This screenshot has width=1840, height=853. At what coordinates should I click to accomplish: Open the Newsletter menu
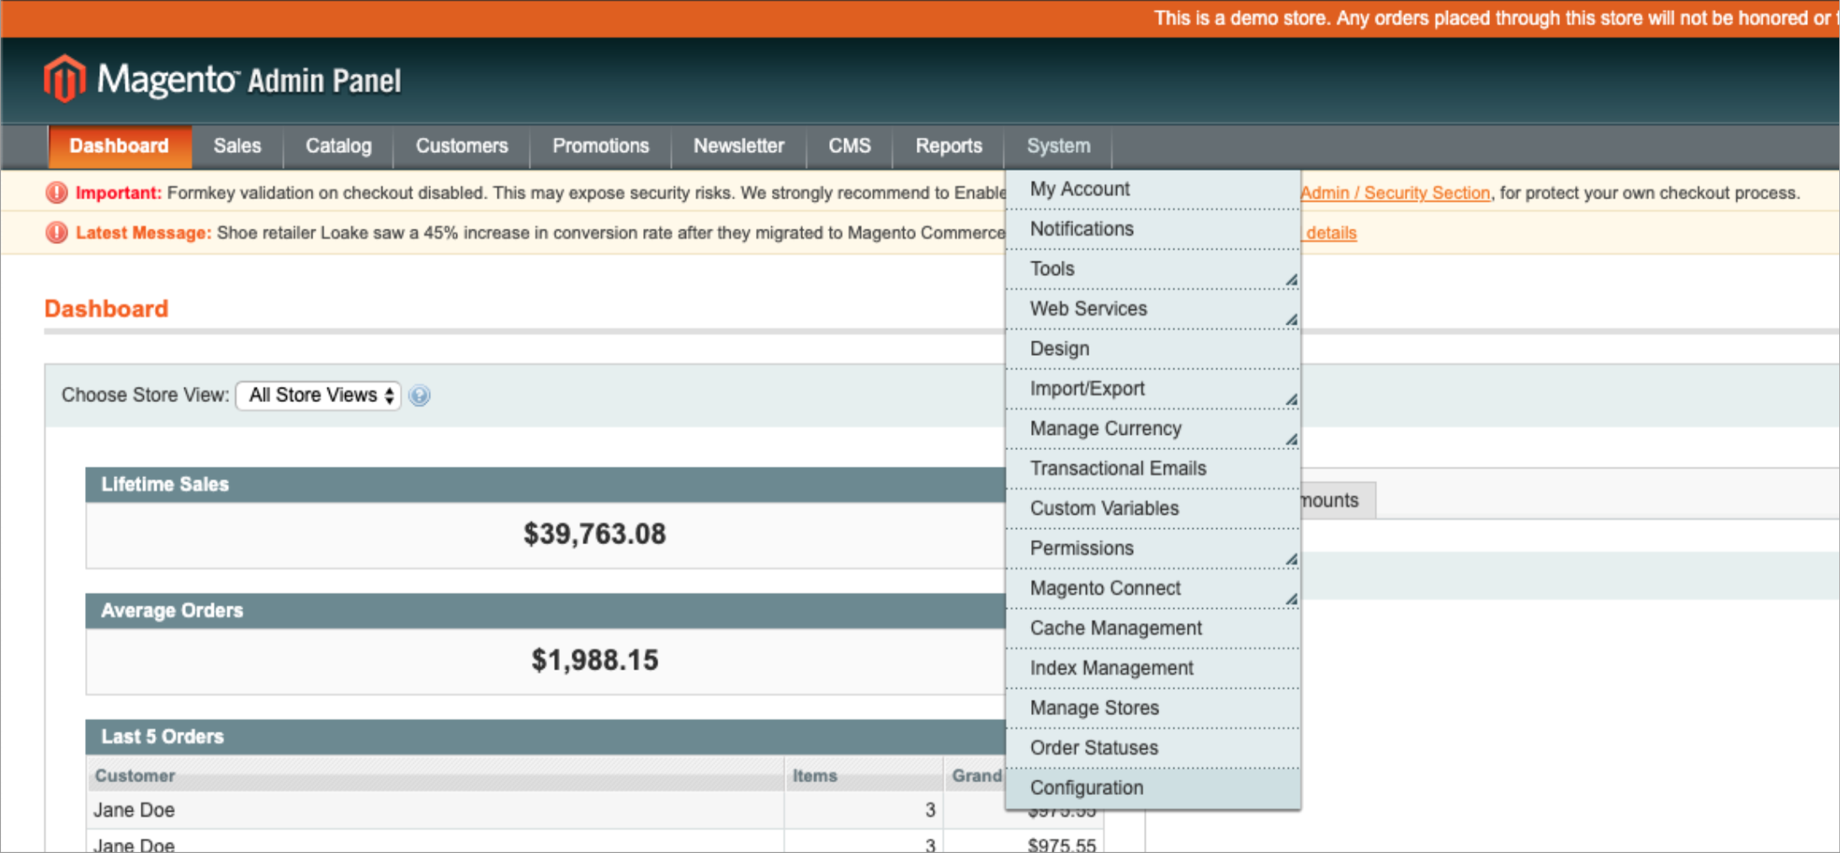[739, 146]
